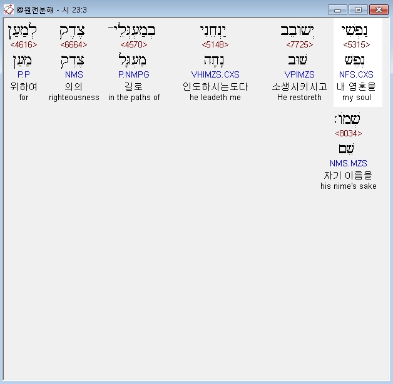Screen dimensions: 393x384
Task: Close the 원전분해 window
Action: coord(379,10)
